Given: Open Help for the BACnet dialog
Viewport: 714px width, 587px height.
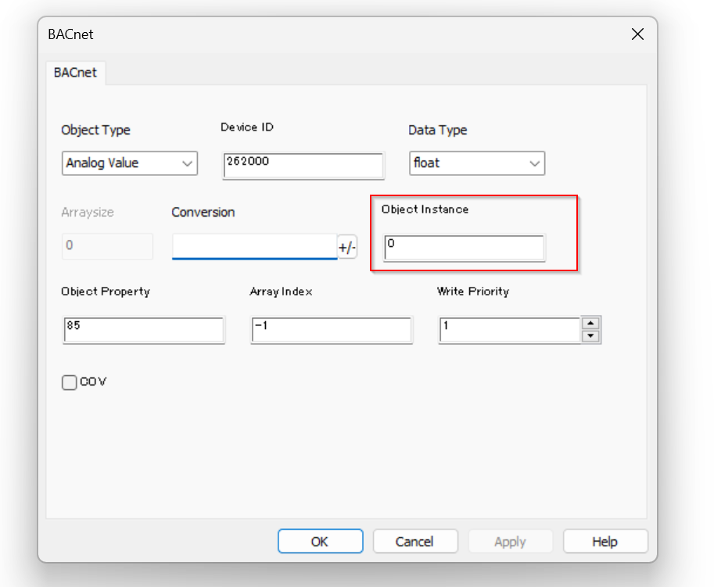Looking at the screenshot, I should point(605,542).
